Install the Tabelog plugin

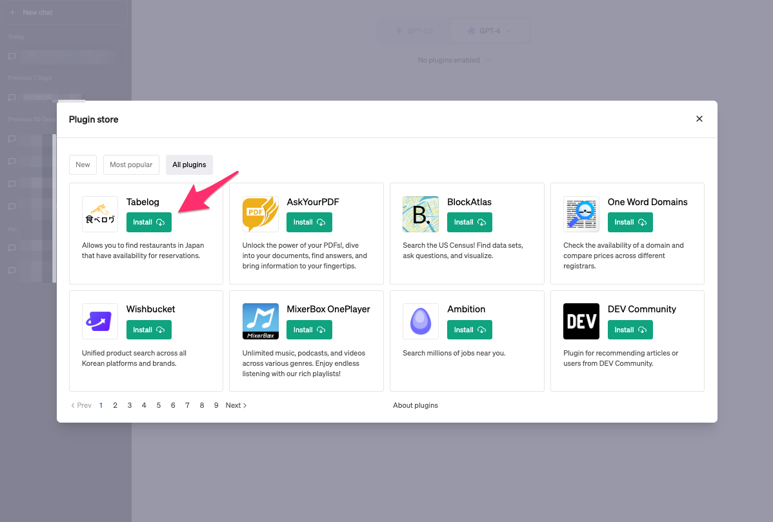149,223
